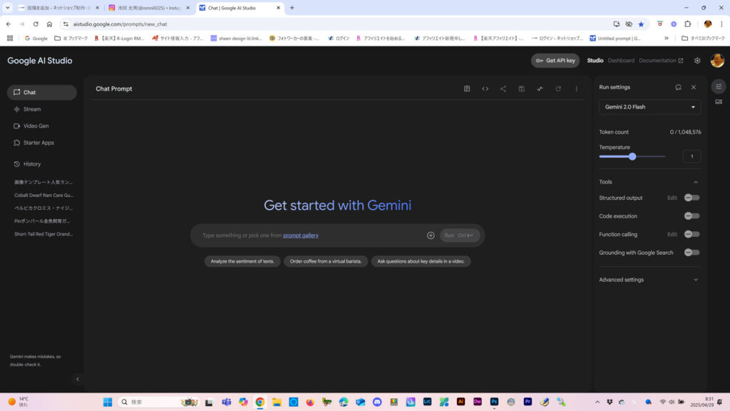Click the compare mode arrows icon
The height and width of the screenshot is (411, 730).
[x=540, y=88]
